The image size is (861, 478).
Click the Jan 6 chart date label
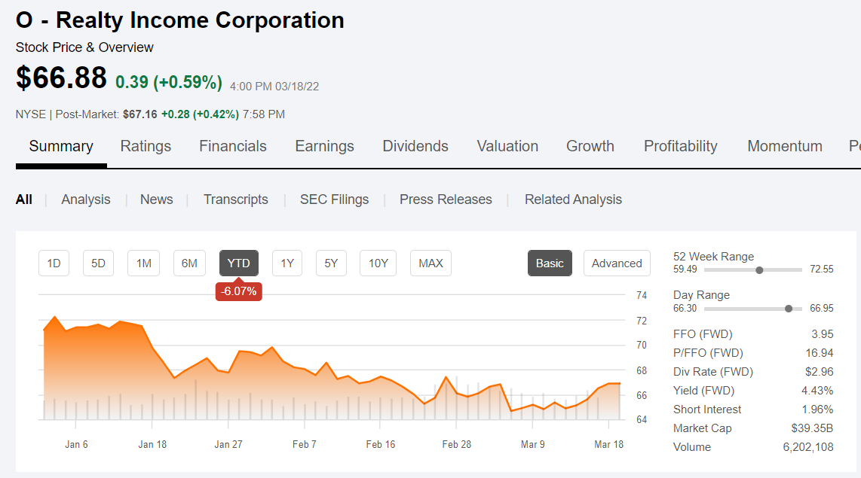coord(76,445)
